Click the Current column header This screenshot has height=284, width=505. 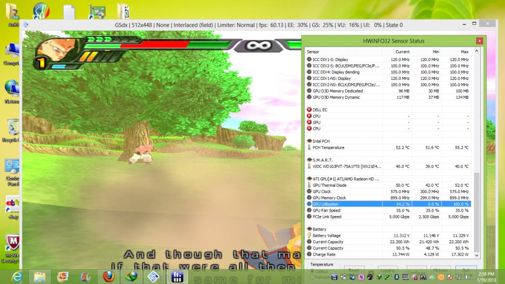[x=397, y=52]
